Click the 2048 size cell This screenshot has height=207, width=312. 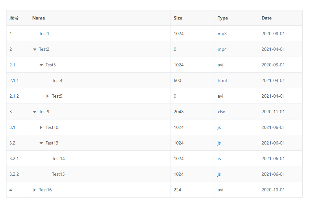point(179,112)
